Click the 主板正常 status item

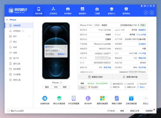point(129,84)
